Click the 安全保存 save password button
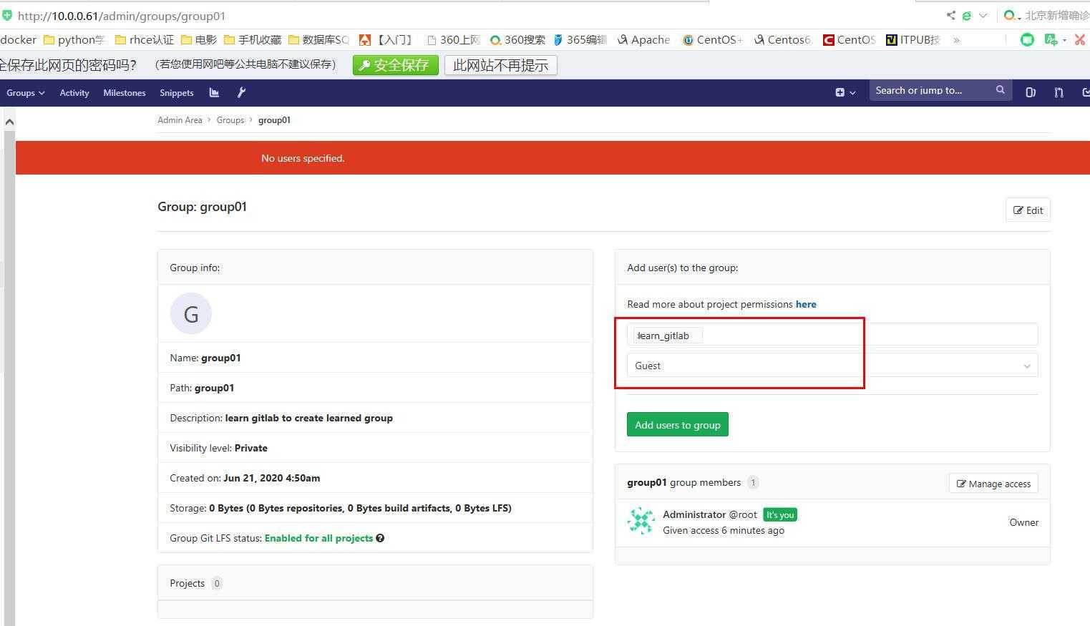1090x626 pixels. (396, 65)
